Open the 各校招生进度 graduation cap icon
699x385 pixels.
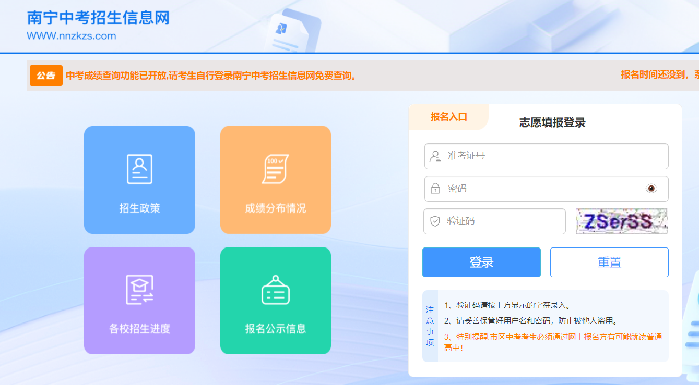tap(139, 290)
